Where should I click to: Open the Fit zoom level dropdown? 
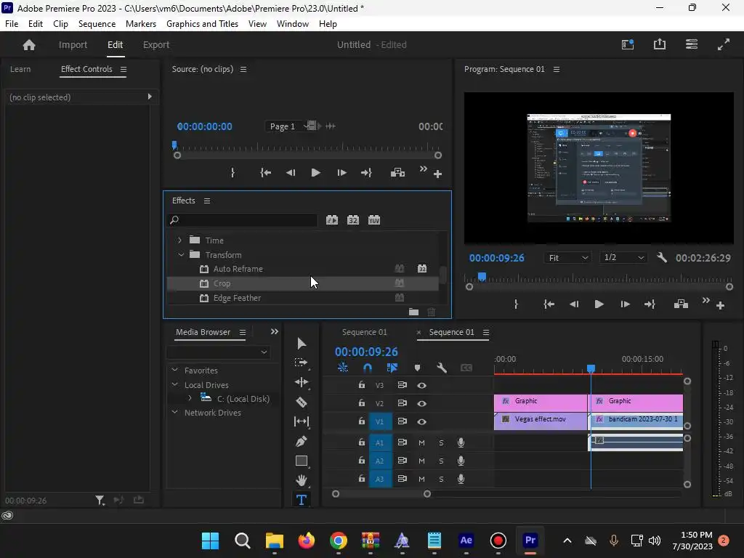pyautogui.click(x=568, y=258)
